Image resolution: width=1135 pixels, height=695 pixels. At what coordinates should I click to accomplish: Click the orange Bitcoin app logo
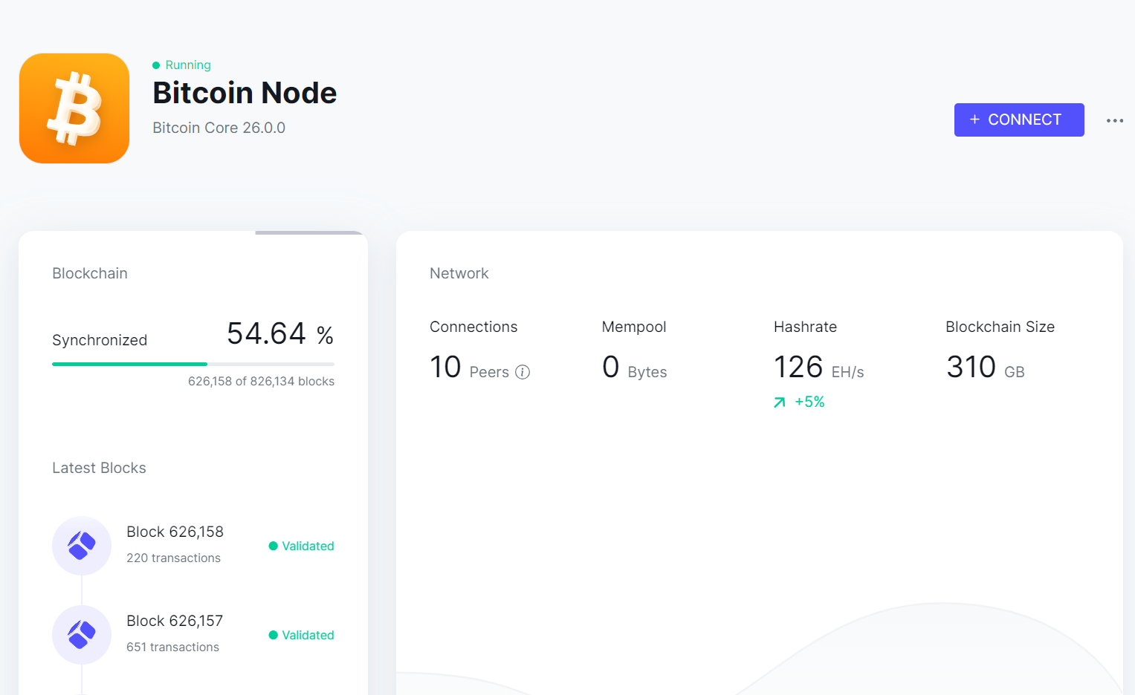click(x=74, y=108)
